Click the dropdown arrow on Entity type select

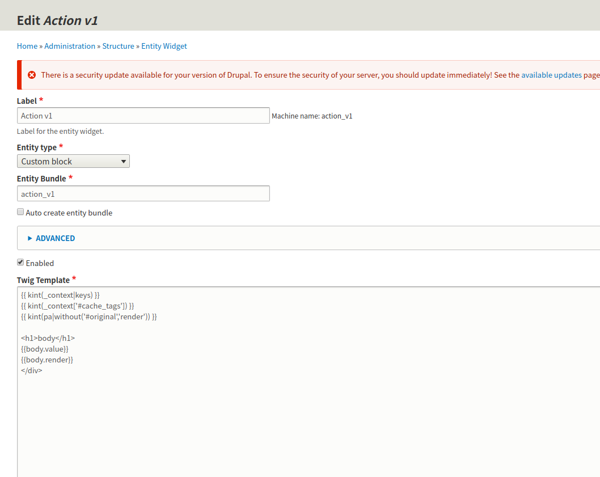tap(123, 161)
